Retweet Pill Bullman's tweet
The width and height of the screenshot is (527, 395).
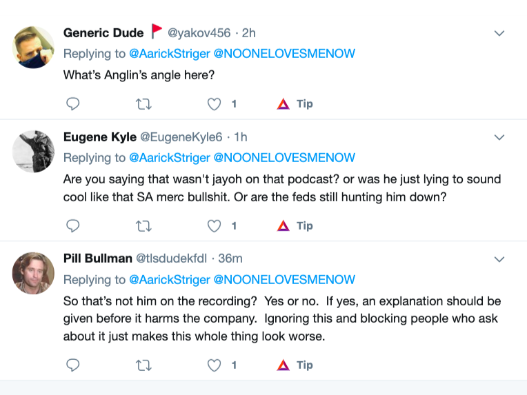143,365
